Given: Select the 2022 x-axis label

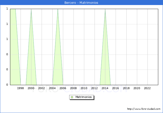Looking at the screenshot, I should pos(147,88).
